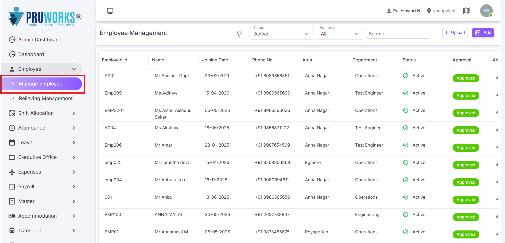Viewport: 505px width, 243px height.
Task: Click the Accommodation bed icon
Action: (x=12, y=216)
